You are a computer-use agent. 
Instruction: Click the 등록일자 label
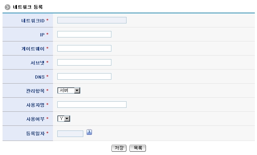pos(33,133)
